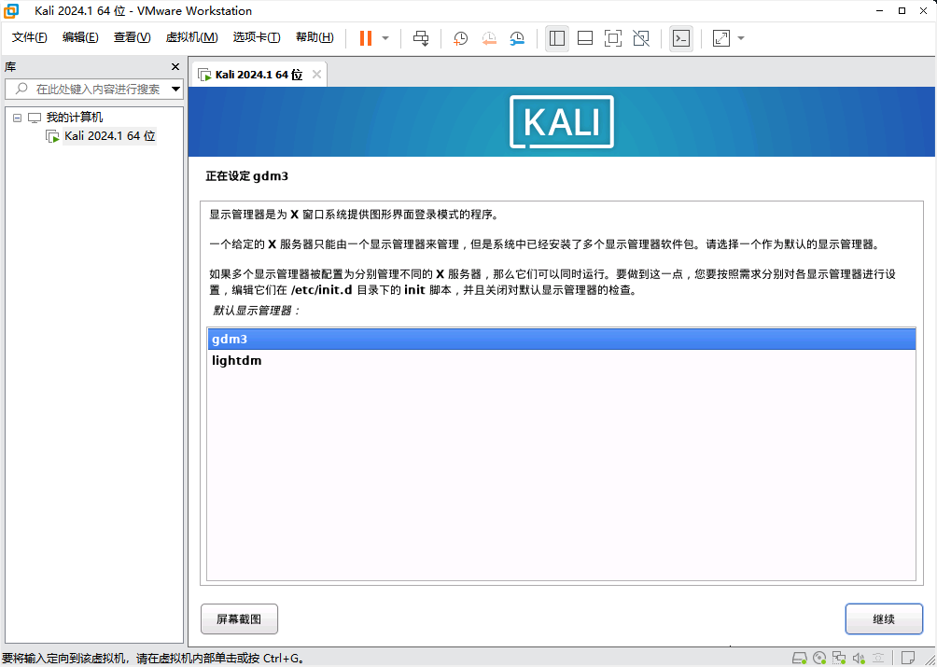Click the 屏幕截图 button
Screen dimensions: 937x667
tap(239, 618)
